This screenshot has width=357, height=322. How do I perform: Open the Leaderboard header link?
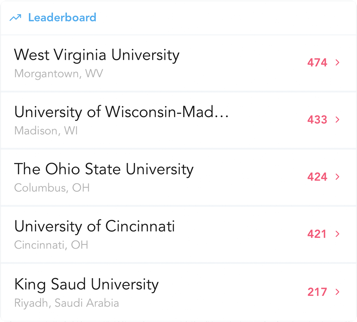point(62,17)
